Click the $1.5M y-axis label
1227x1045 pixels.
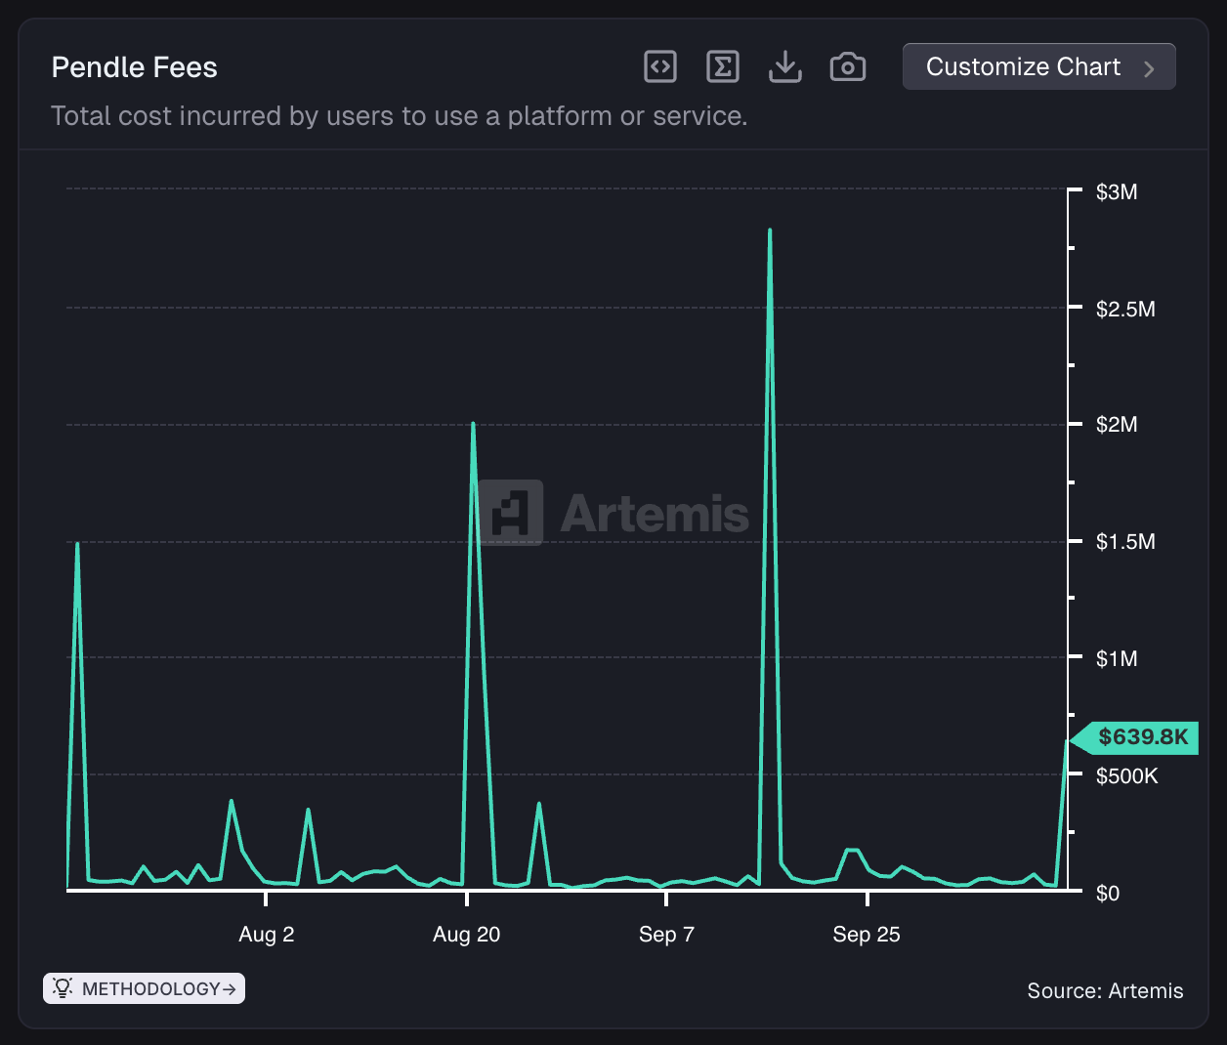(1125, 542)
